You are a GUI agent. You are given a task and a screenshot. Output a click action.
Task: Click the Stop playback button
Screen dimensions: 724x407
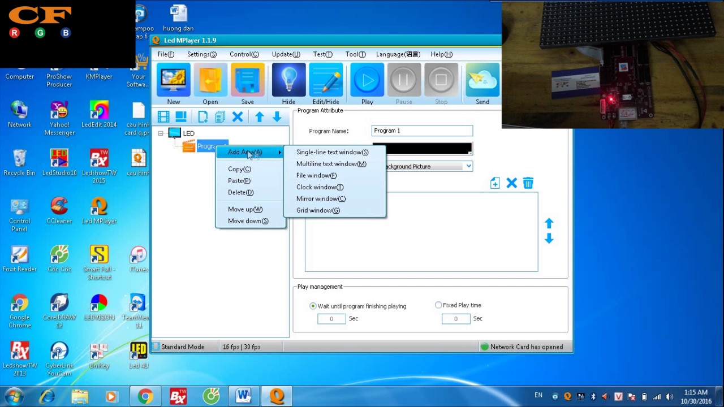[x=441, y=80]
